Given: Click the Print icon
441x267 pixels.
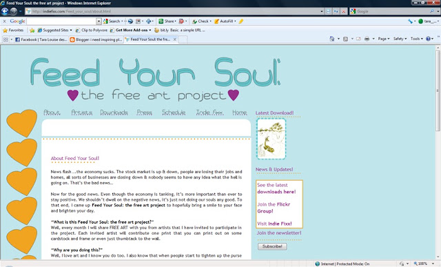Looking at the screenshot, I should pyautogui.click(x=367, y=39).
